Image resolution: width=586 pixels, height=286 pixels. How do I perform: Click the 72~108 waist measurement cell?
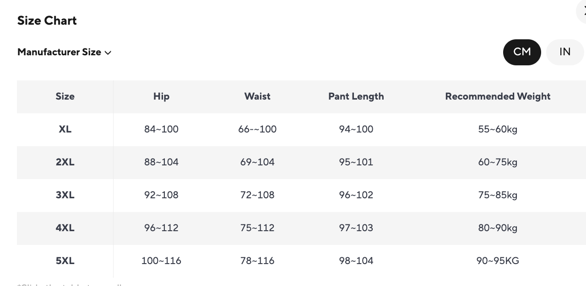257,195
